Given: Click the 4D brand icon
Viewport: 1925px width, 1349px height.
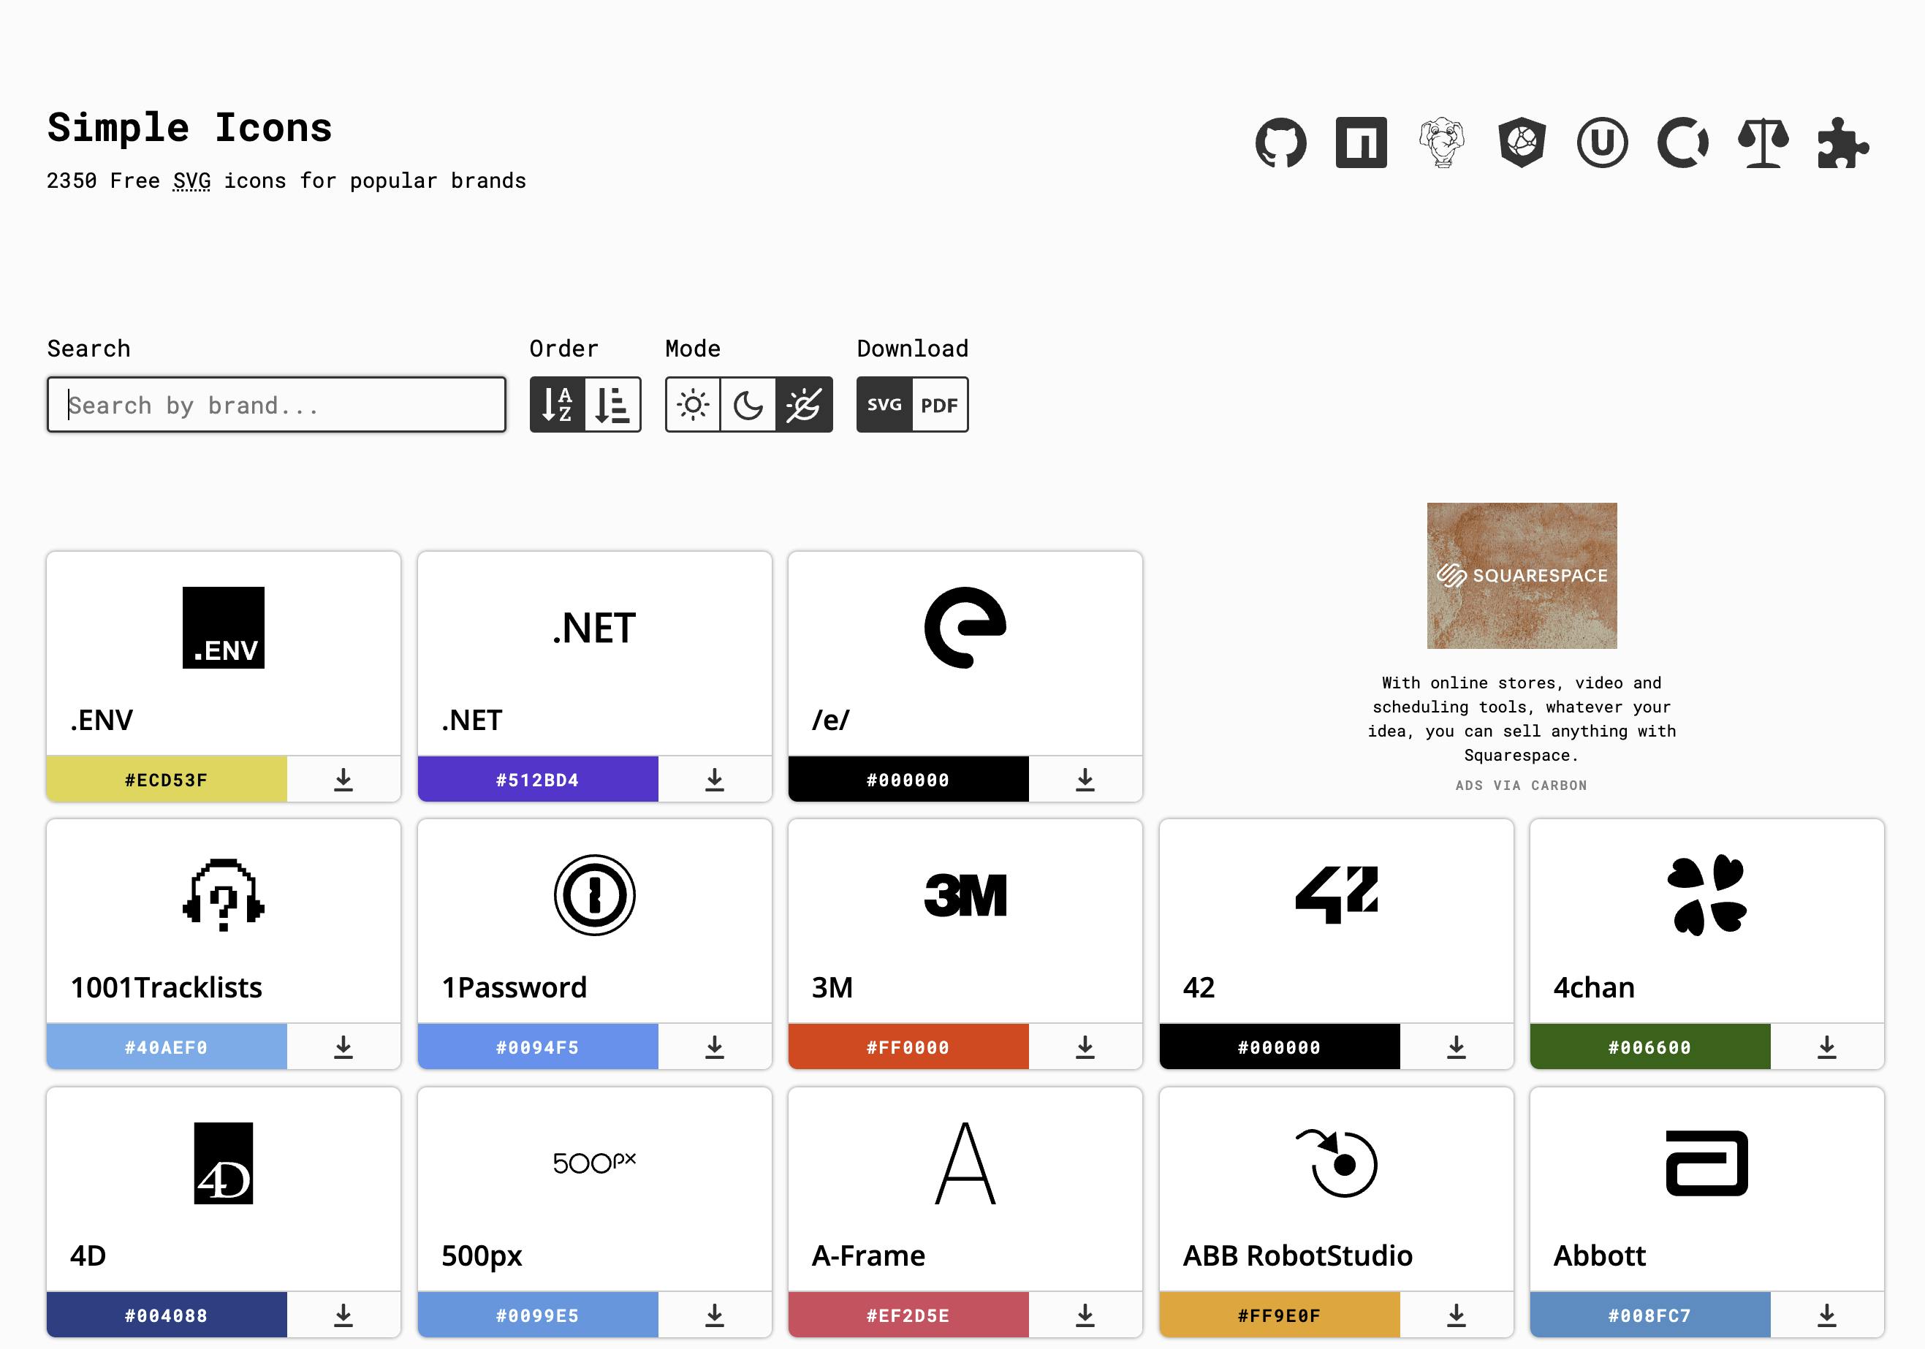Looking at the screenshot, I should tap(224, 1163).
